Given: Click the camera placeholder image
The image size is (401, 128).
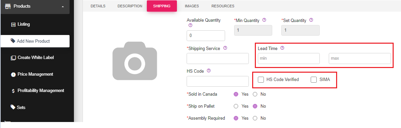Looking at the screenshot, I should click(135, 61).
